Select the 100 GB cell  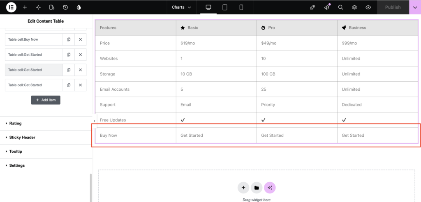coord(297,74)
